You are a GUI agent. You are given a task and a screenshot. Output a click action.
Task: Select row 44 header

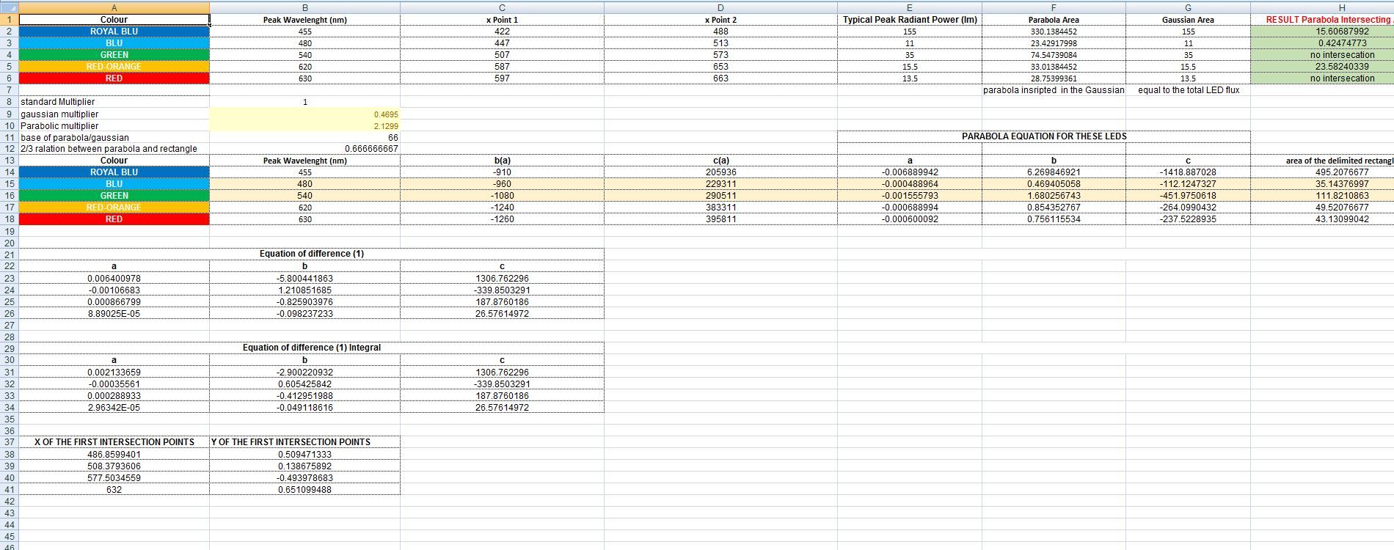coord(9,524)
